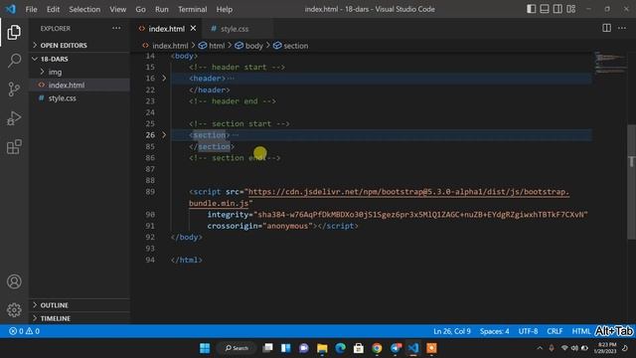Open the Terminal menu
Viewport: 636px width, 358px height.
(192, 9)
